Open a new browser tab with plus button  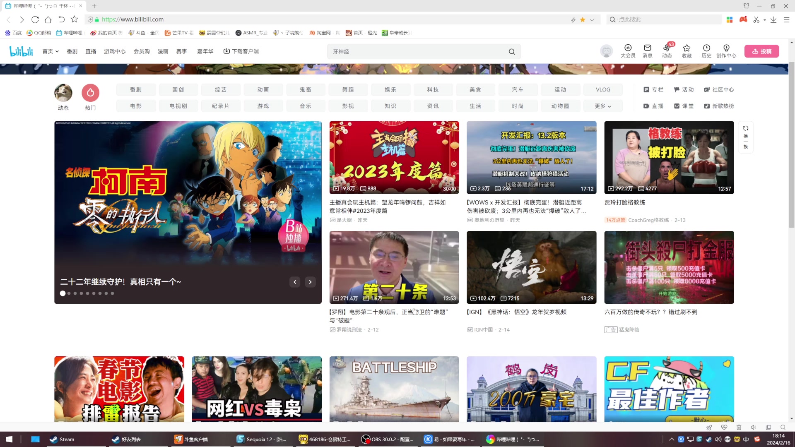[x=94, y=6]
